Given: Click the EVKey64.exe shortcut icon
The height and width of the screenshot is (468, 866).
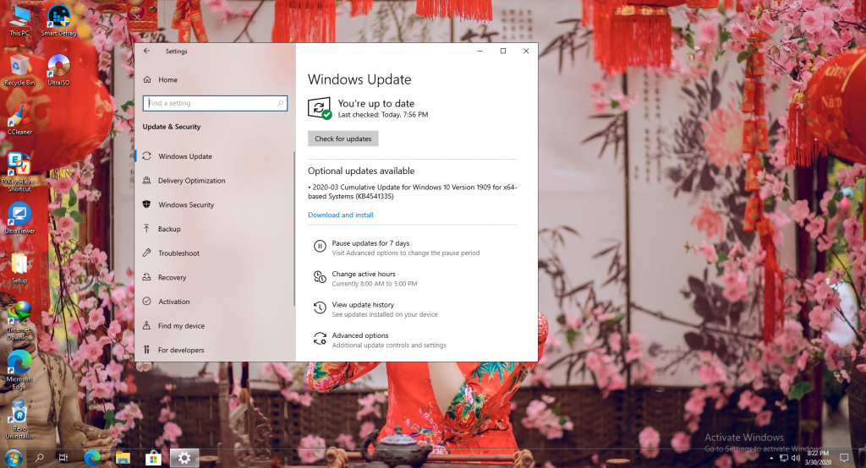Looking at the screenshot, I should click(19, 172).
